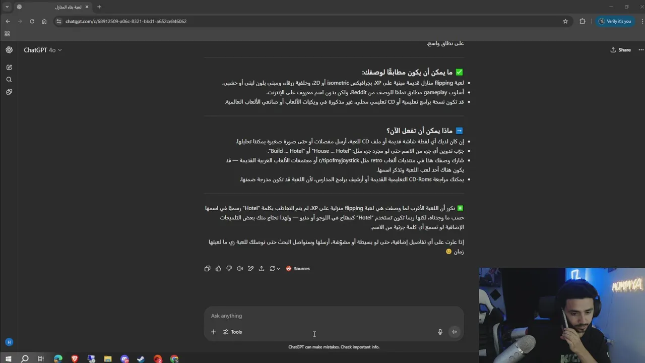Reload the current page
645x363 pixels.
coord(32,21)
